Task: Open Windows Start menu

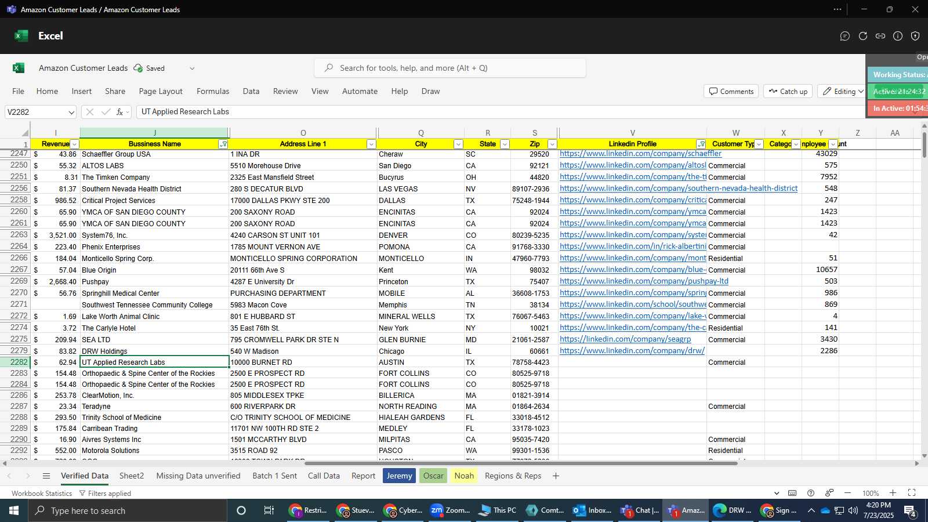Action: pos(14,510)
